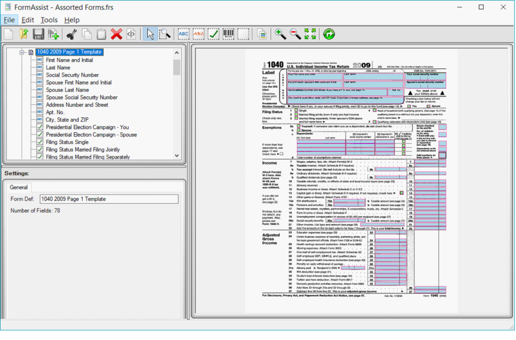
Task: Click inside the Form Def text field
Action: (106, 199)
